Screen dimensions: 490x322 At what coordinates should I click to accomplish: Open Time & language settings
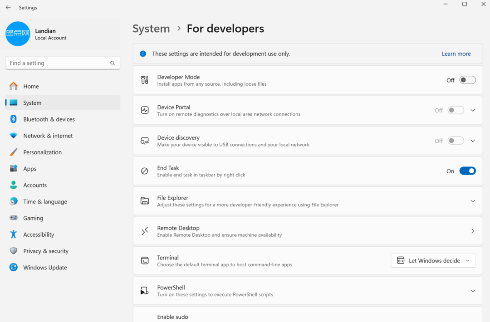pos(63,201)
